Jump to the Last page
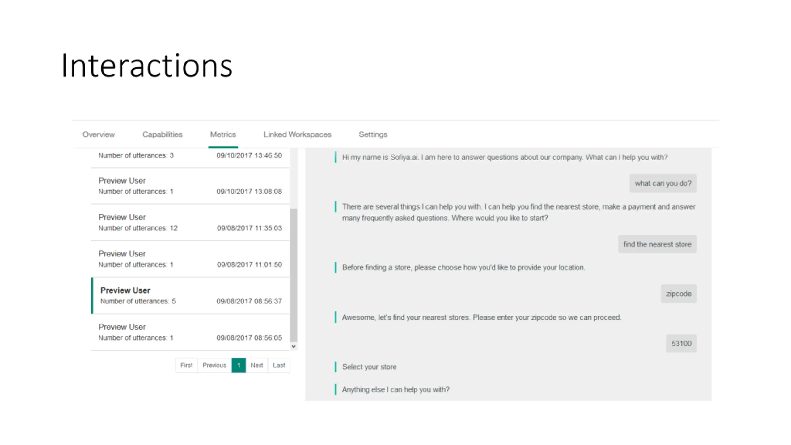 coord(279,365)
